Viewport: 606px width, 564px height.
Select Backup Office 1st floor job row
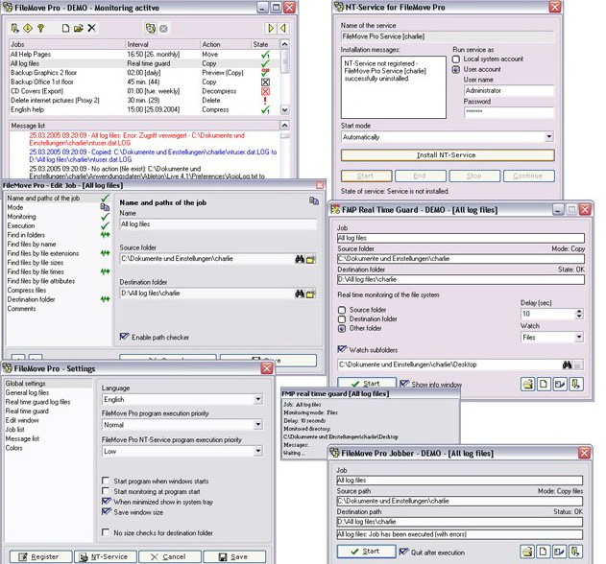pos(144,82)
